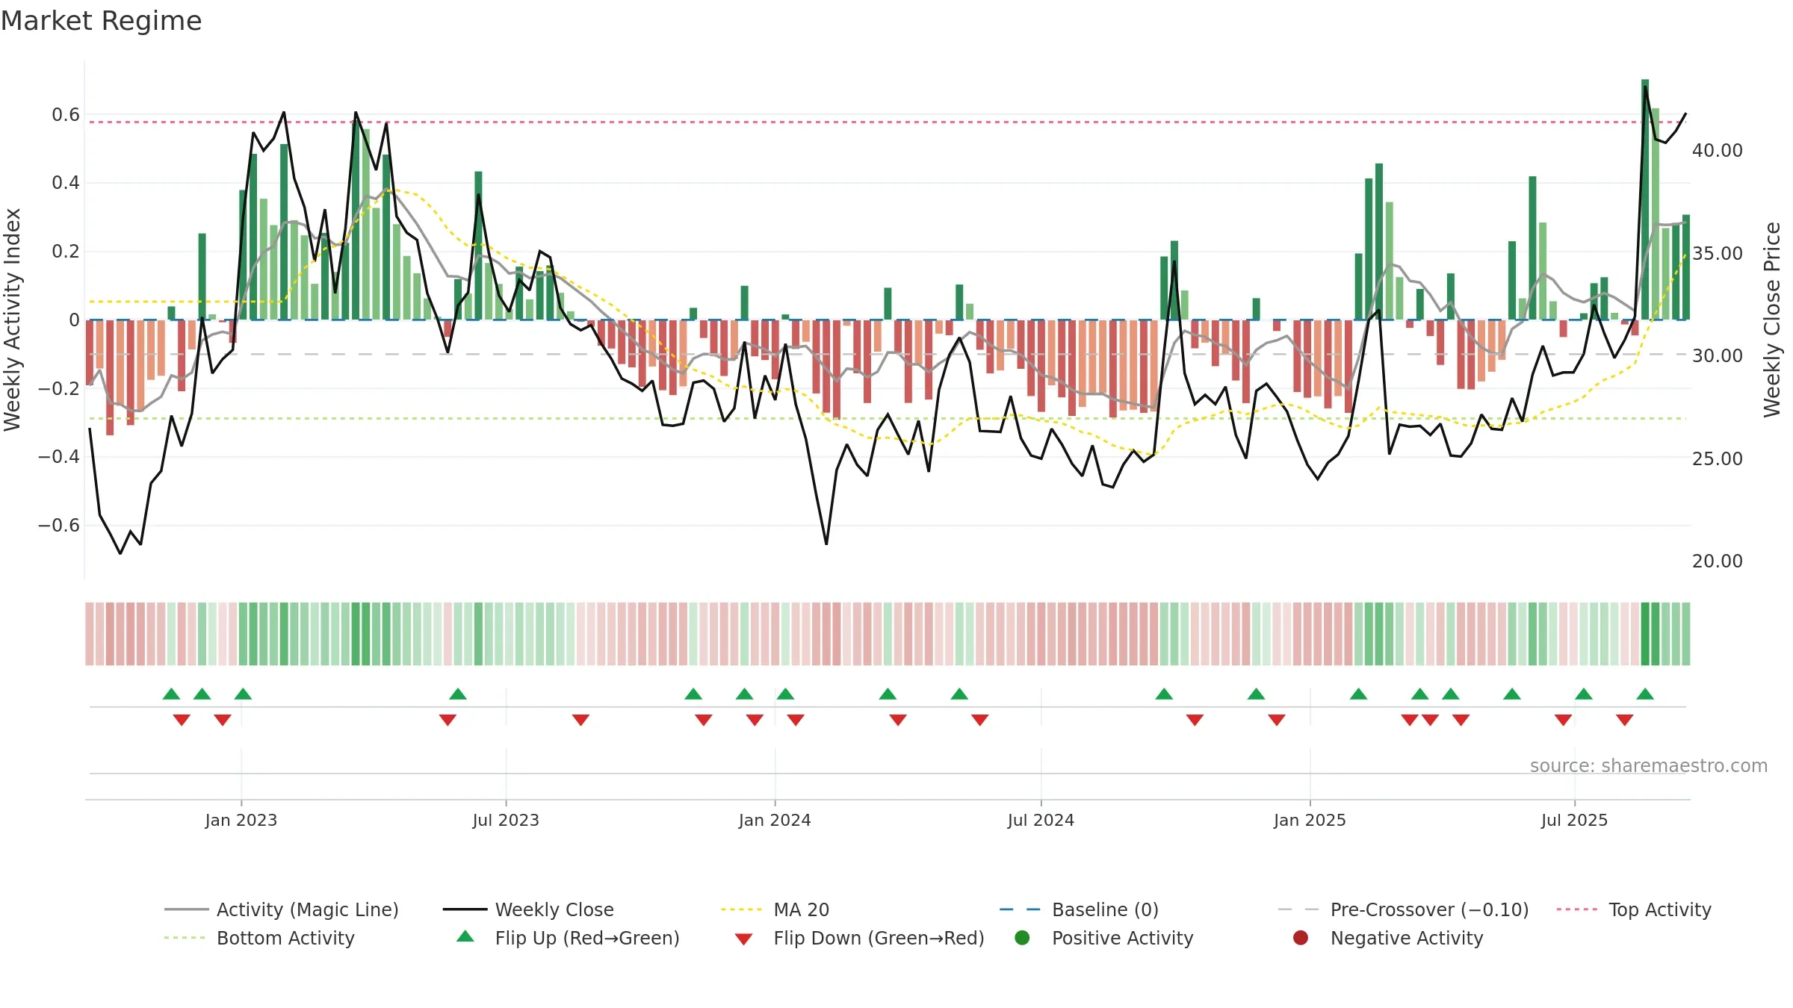Viewport: 1793px width, 1008px height.
Task: Toggle the Weekly Close legend entry
Action: point(529,909)
